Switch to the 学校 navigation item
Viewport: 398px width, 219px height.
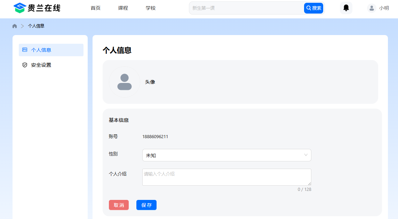pyautogui.click(x=151, y=8)
